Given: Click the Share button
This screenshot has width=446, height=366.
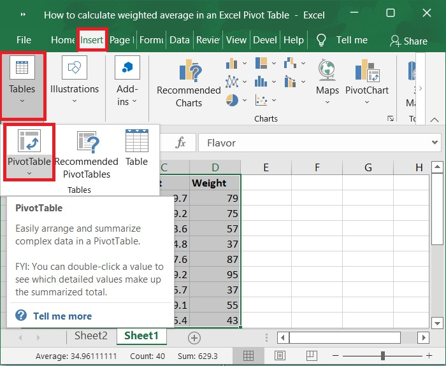Looking at the screenshot, I should 408,41.
